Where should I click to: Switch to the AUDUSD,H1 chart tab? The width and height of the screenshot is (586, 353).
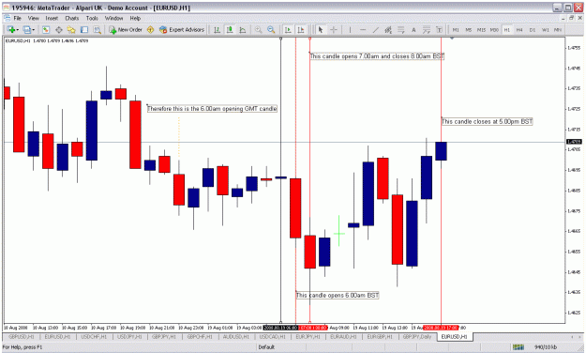click(x=235, y=337)
